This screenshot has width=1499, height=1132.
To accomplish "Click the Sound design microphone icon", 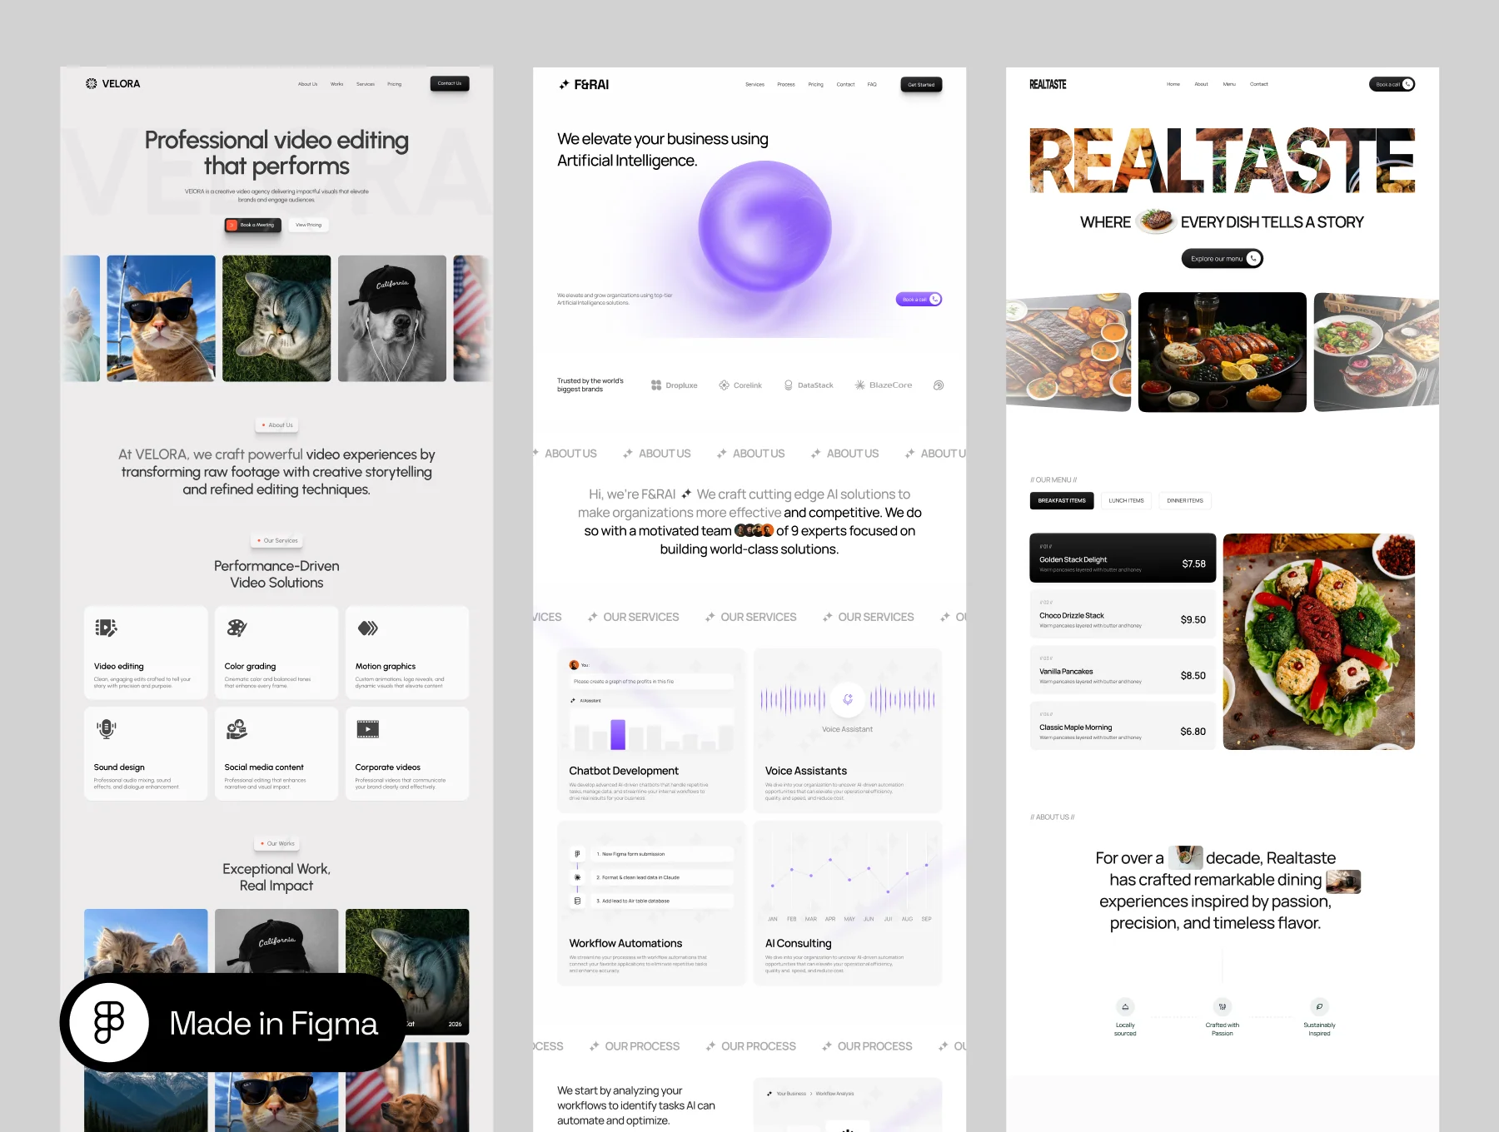I will tap(106, 729).
